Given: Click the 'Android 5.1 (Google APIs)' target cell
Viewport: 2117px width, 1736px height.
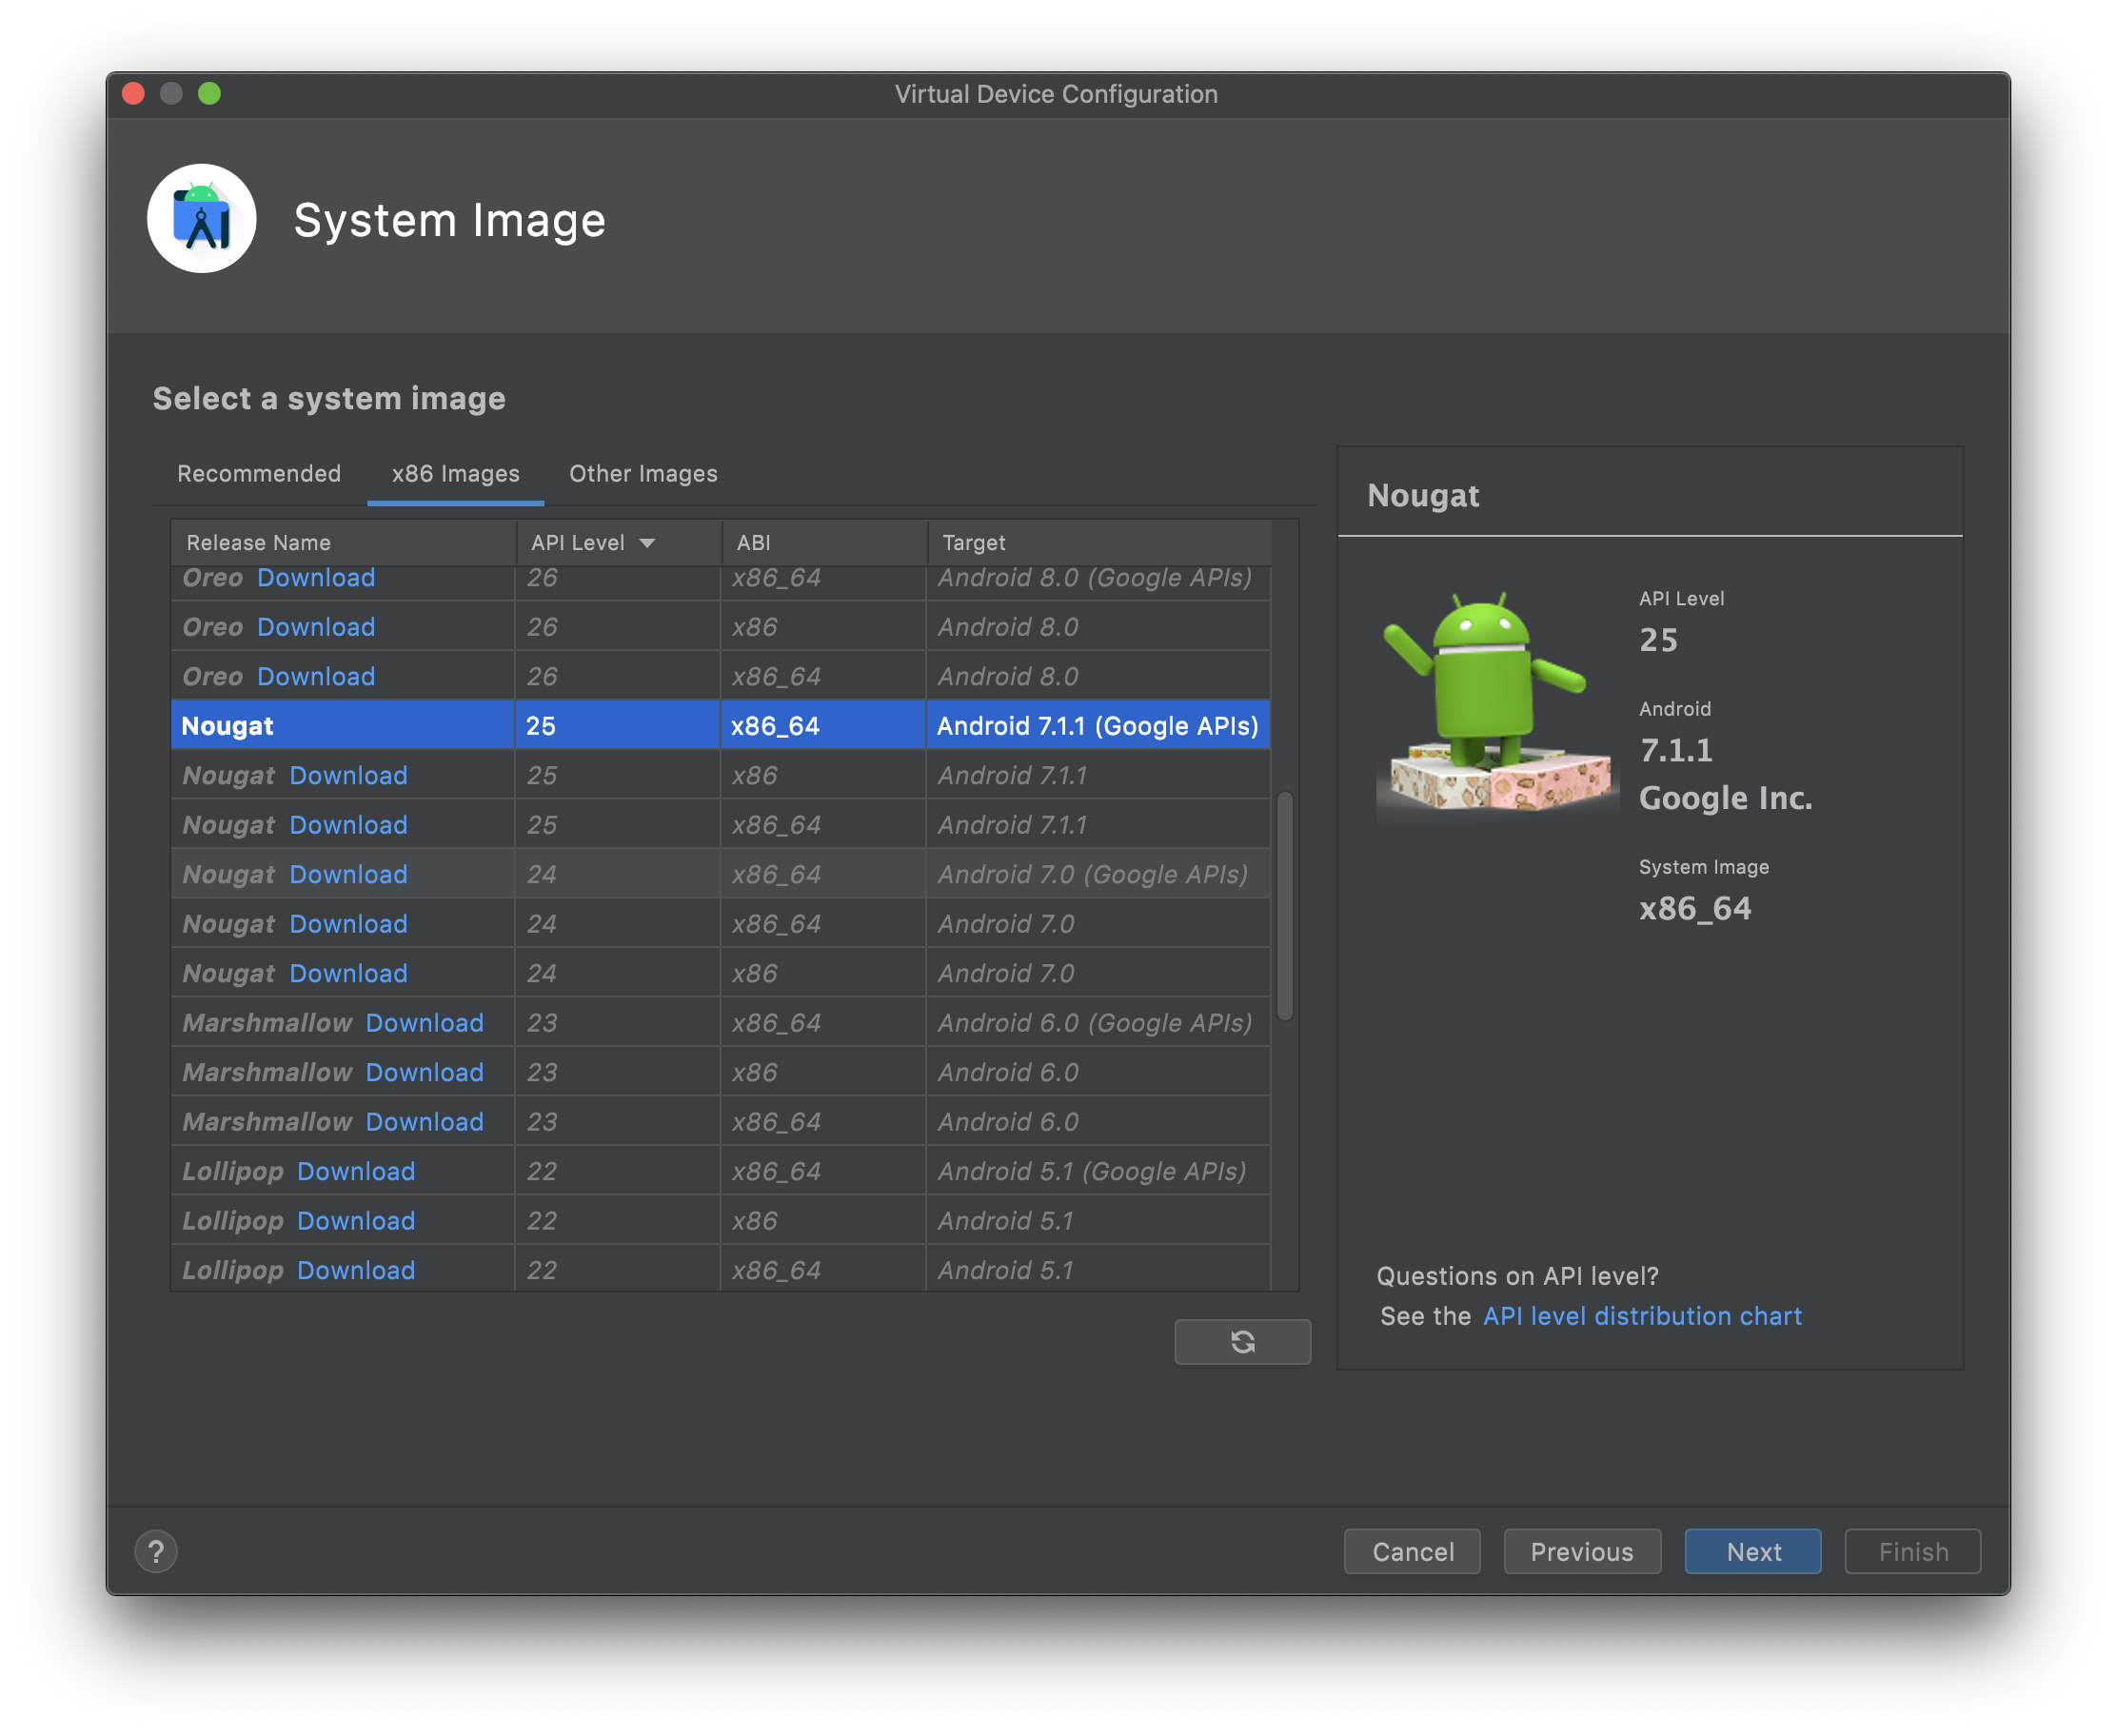Looking at the screenshot, I should tap(1098, 1172).
